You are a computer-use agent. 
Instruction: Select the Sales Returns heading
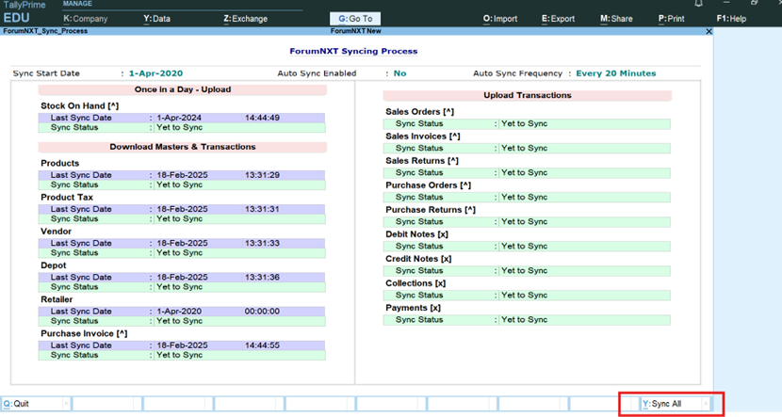click(421, 160)
